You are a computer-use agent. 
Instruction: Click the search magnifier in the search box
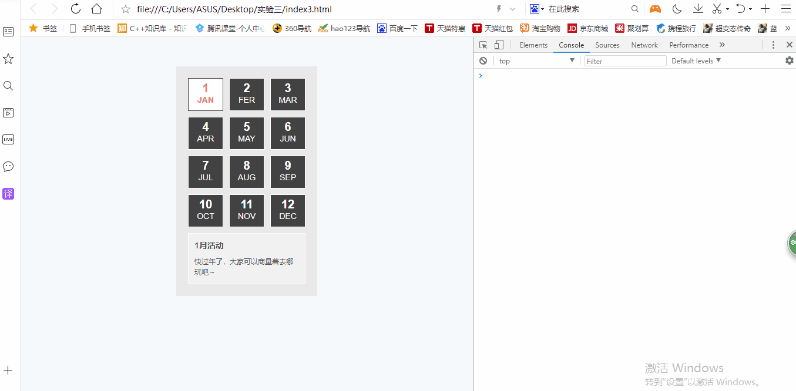tap(634, 9)
